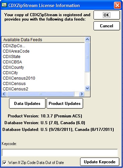This screenshot has width=123, height=168.
Task: Toggle Warn If Zip Code Data Out of Date
Action: (4, 163)
